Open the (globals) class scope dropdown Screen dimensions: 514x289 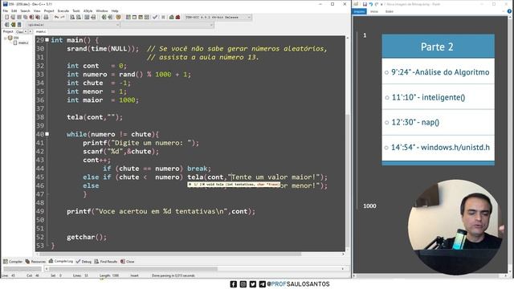click(73, 25)
